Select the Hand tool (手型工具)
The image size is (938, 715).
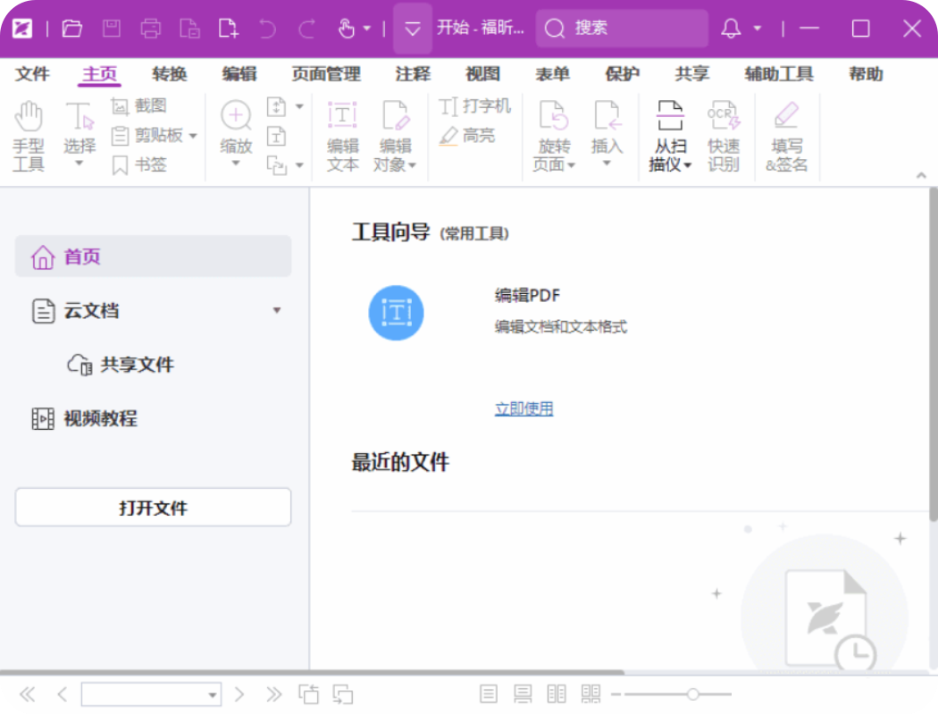[x=29, y=136]
